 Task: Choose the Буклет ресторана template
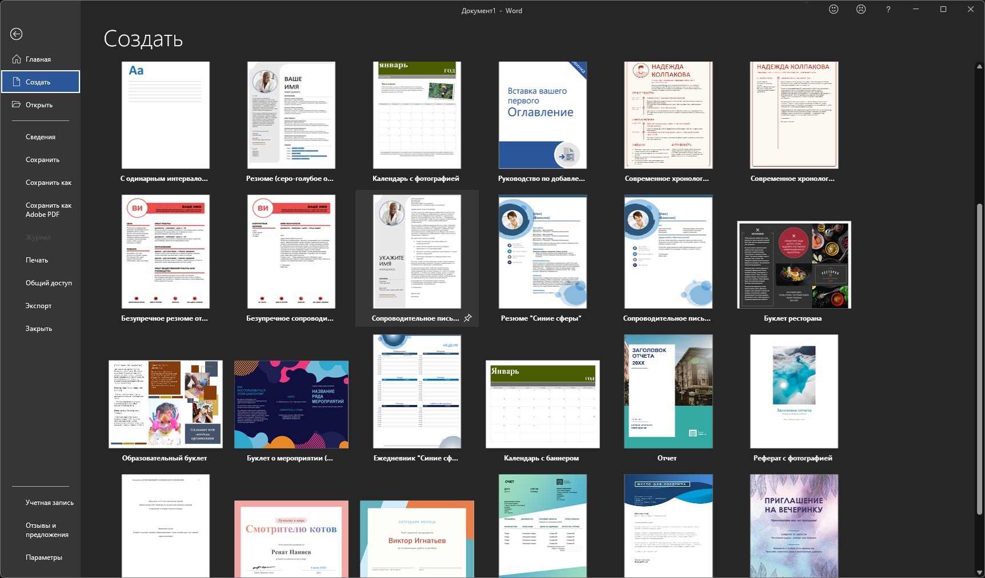794,265
